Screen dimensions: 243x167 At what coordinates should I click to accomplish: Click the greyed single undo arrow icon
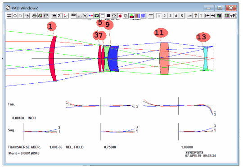click(21, 16)
